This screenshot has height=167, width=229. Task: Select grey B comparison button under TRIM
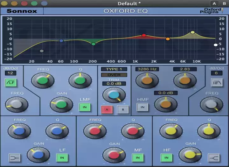coord(123,109)
